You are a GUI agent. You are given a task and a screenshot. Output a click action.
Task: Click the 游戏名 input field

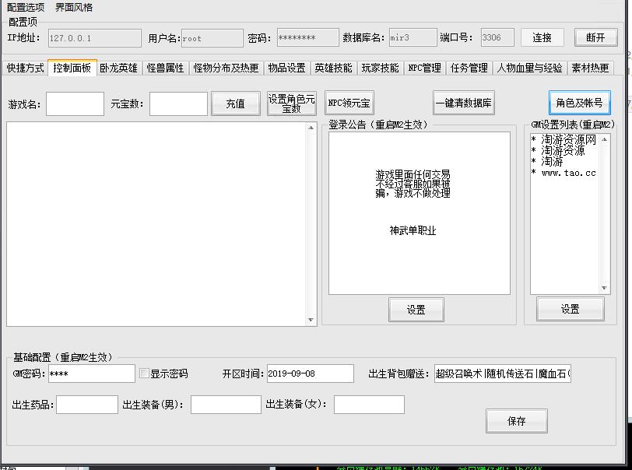point(75,103)
